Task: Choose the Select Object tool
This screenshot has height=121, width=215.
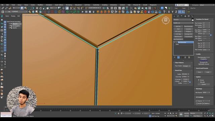Action: click(22, 8)
